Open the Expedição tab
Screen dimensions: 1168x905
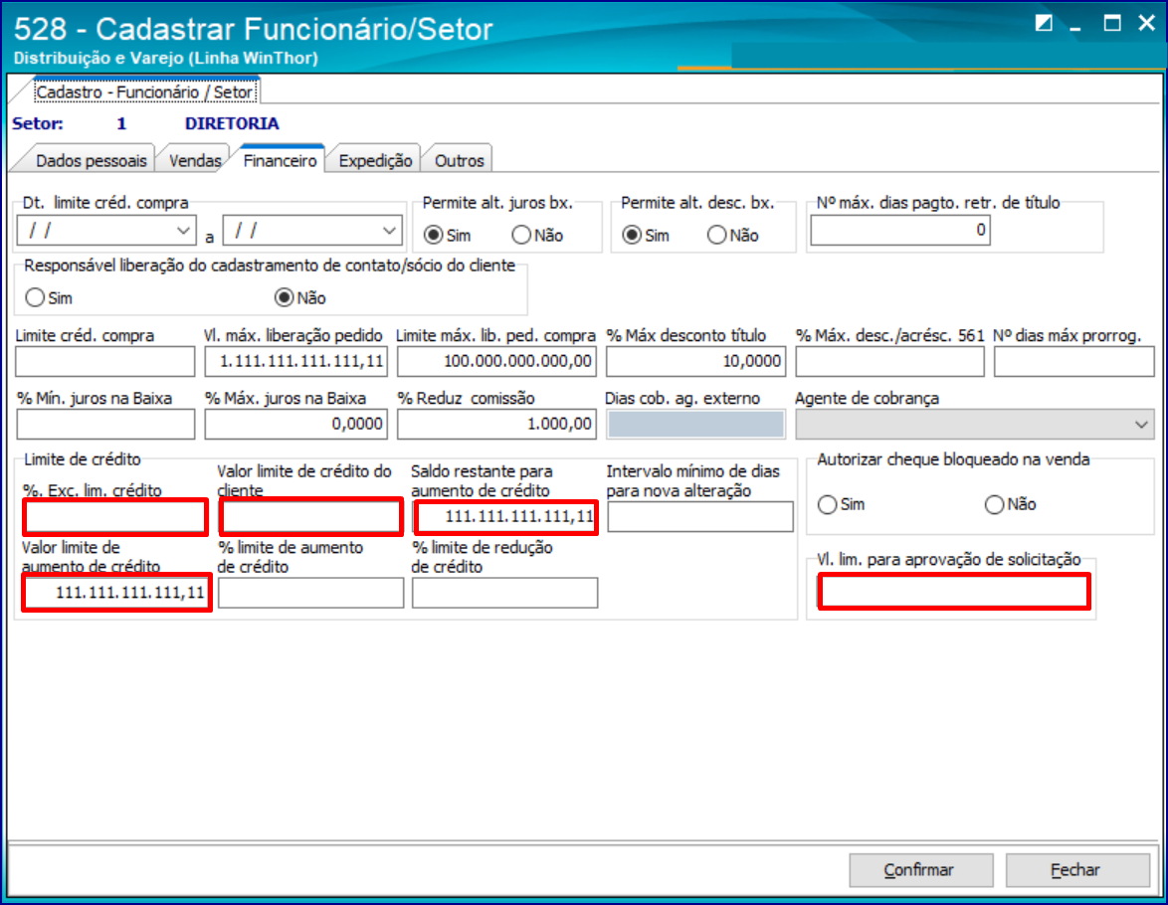click(375, 160)
